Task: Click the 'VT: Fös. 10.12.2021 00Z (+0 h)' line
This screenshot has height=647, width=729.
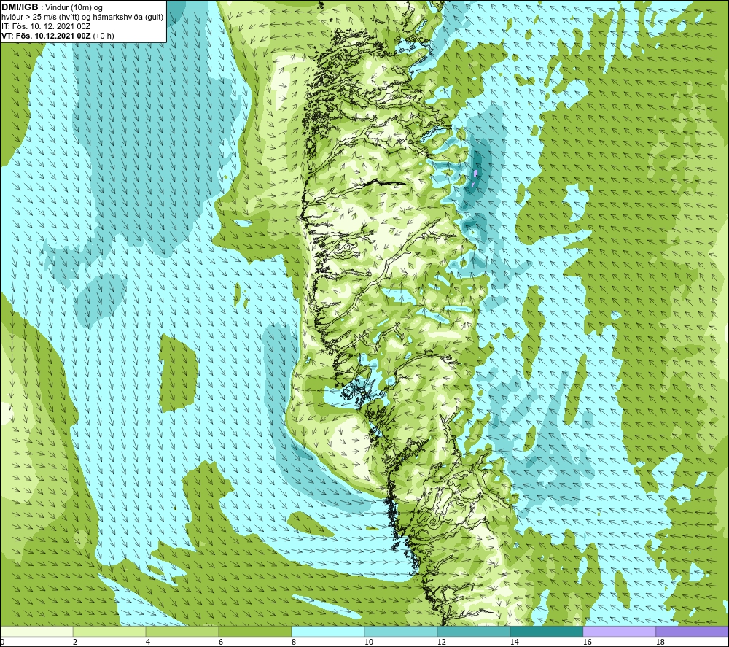Action: (58, 35)
